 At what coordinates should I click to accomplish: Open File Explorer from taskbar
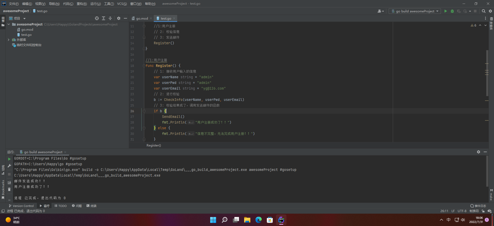[x=247, y=220]
